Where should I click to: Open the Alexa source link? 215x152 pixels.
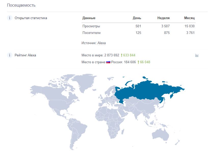pos(101,43)
